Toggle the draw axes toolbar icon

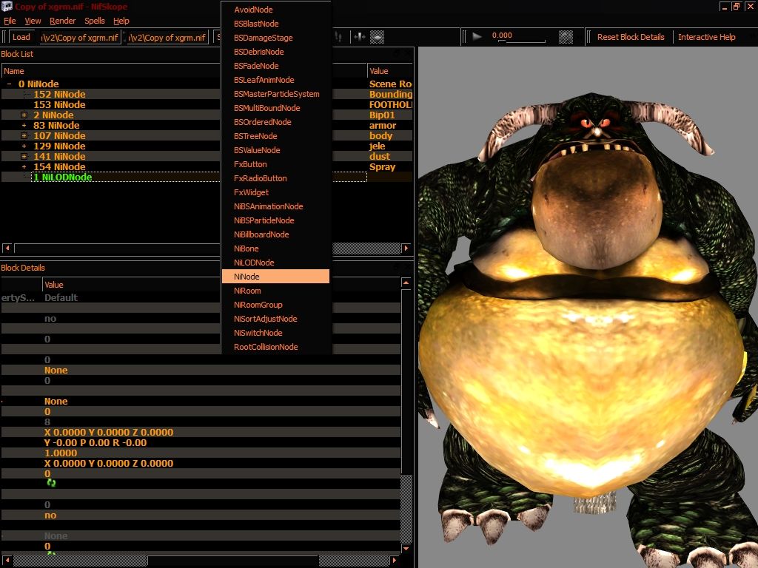360,37
